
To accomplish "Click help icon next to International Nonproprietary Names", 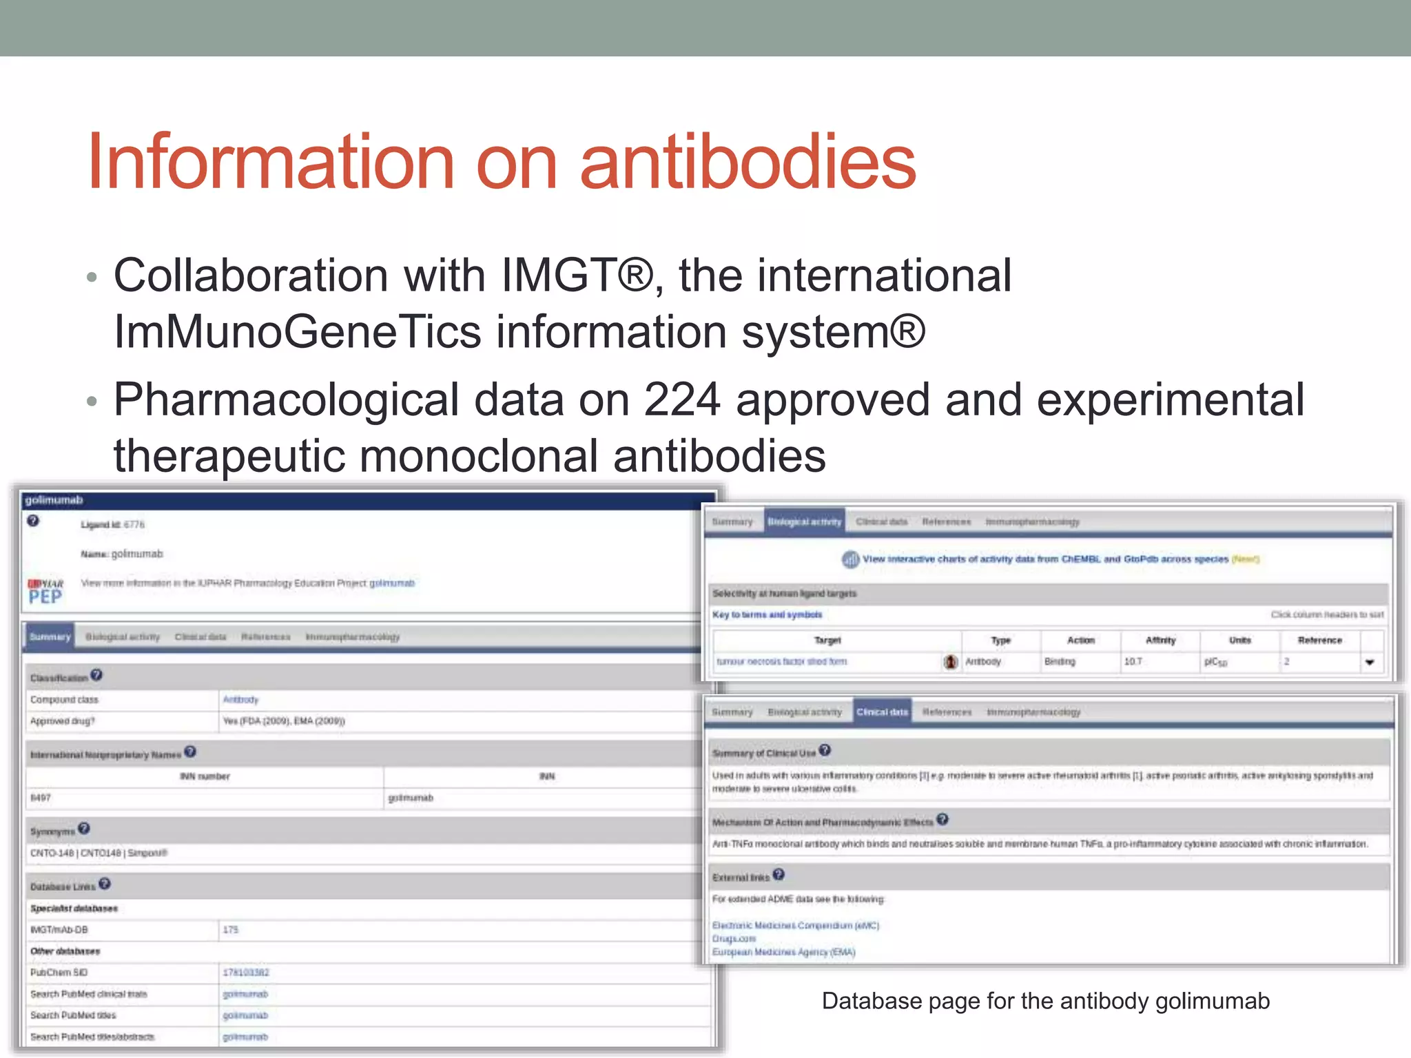I will coord(190,751).
